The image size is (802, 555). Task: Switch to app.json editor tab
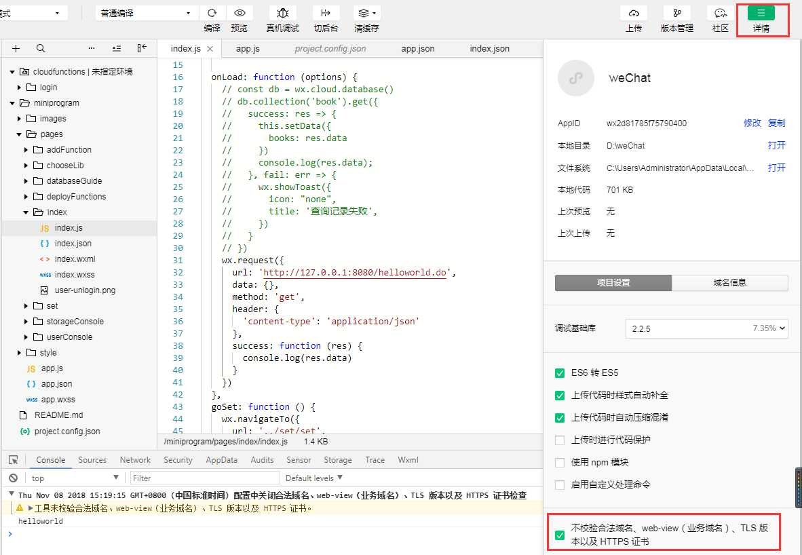[x=418, y=49]
